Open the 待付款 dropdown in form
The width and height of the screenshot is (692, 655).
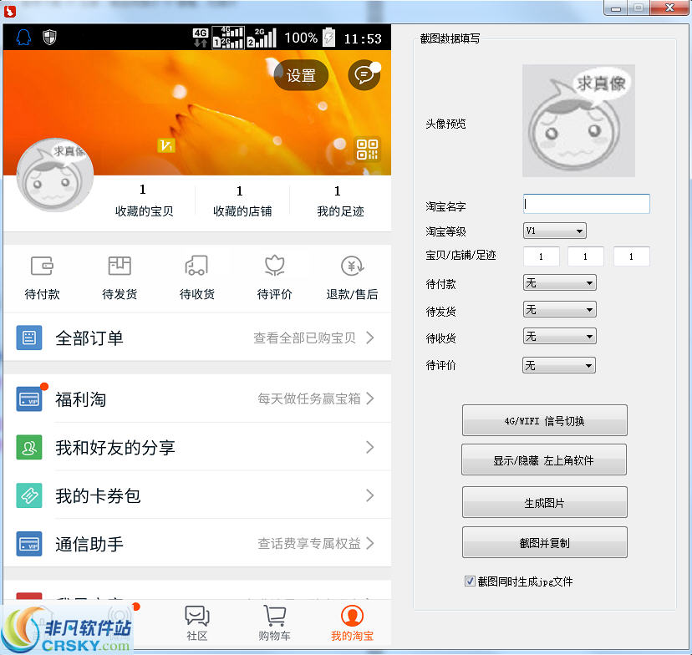[x=560, y=282]
